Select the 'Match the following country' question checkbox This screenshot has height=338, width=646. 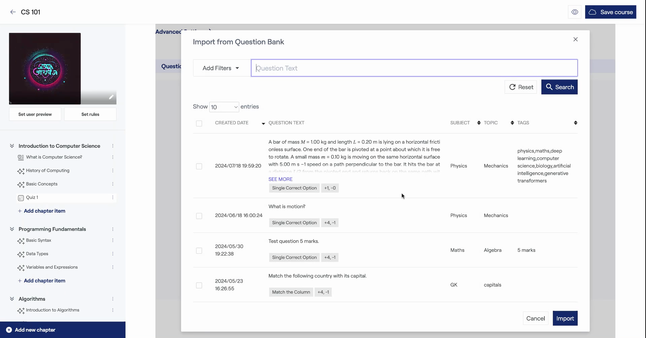pos(199,285)
